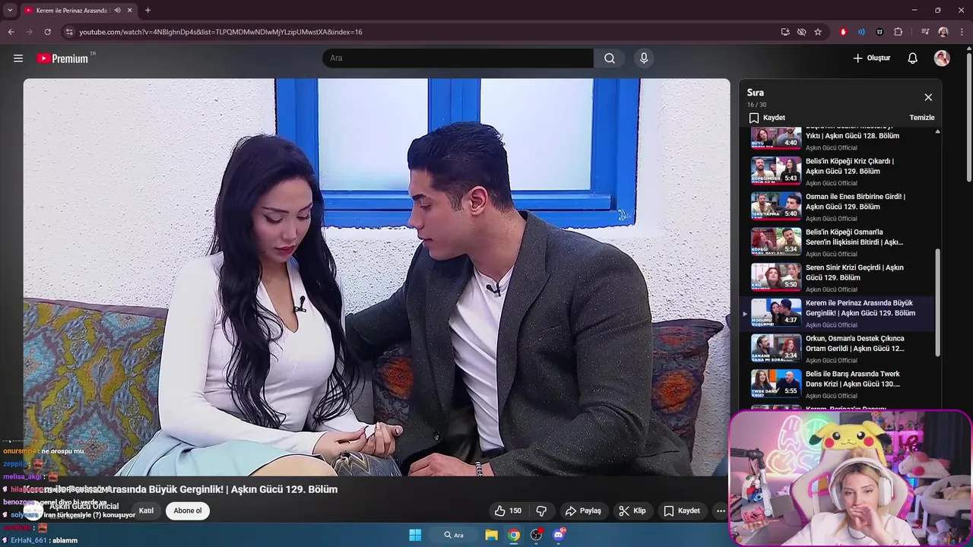Click Aşkın Gücü Official channel name under Seren video

point(832,289)
